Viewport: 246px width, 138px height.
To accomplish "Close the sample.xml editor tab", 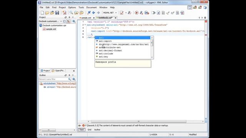I will [94, 18].
